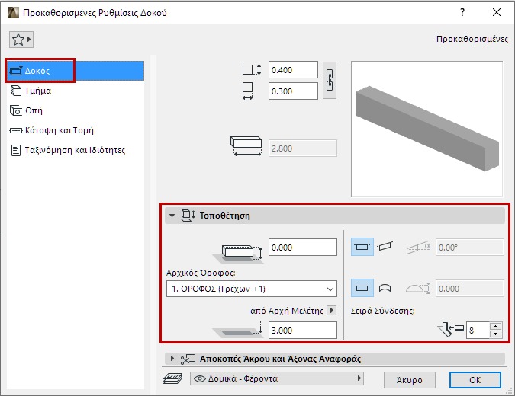
Task: Click the elevation field showing 3.000
Action: pos(302,330)
